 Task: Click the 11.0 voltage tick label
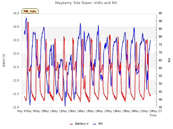[x=16, y=107]
